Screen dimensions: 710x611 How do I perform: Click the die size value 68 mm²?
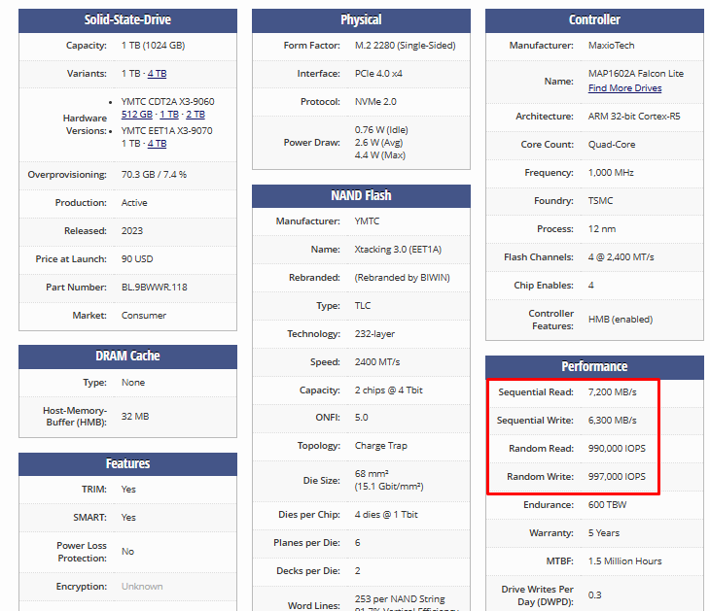click(372, 473)
